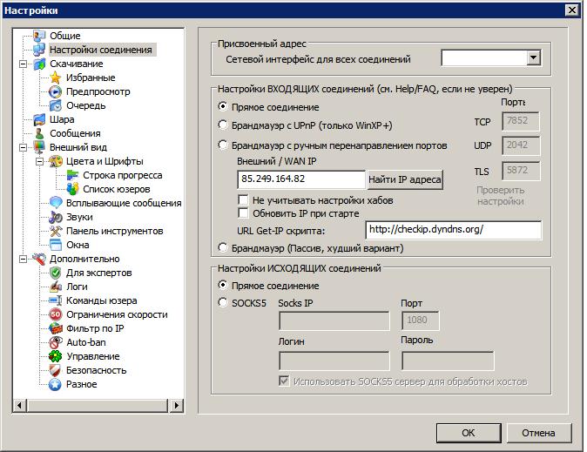587x452 pixels.
Task: Click the horizontal scrollbar thumb in tree
Action: pos(97,405)
